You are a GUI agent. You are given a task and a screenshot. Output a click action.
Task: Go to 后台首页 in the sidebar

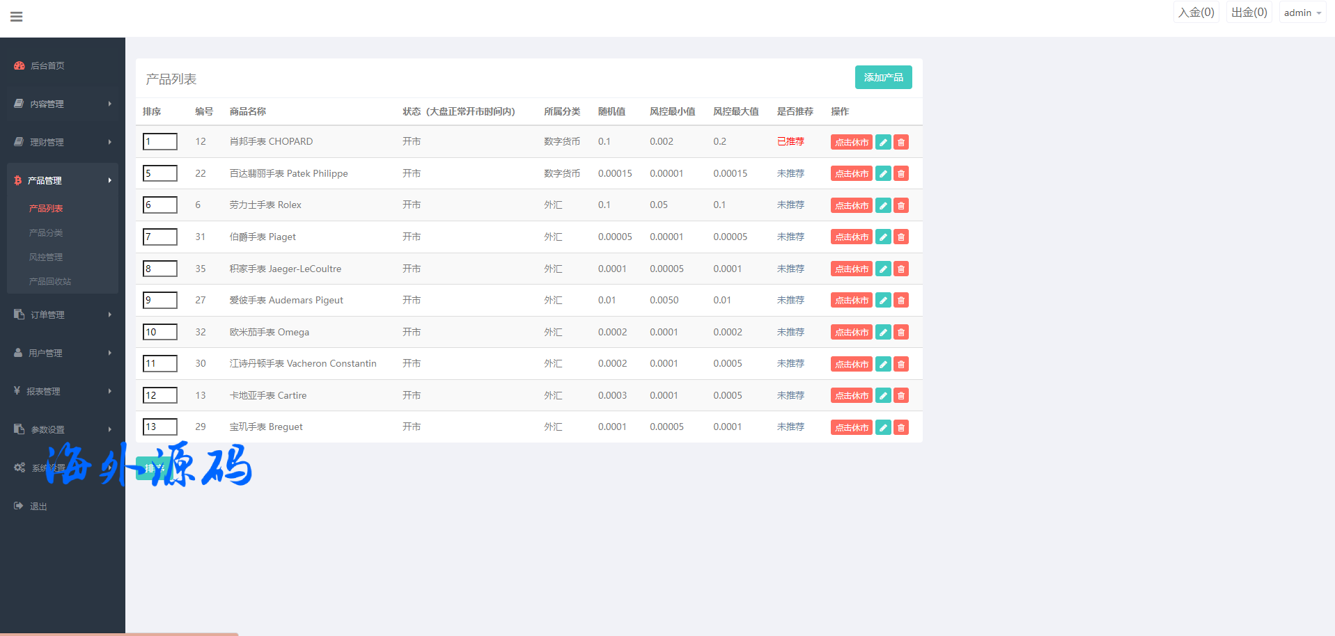pos(47,65)
